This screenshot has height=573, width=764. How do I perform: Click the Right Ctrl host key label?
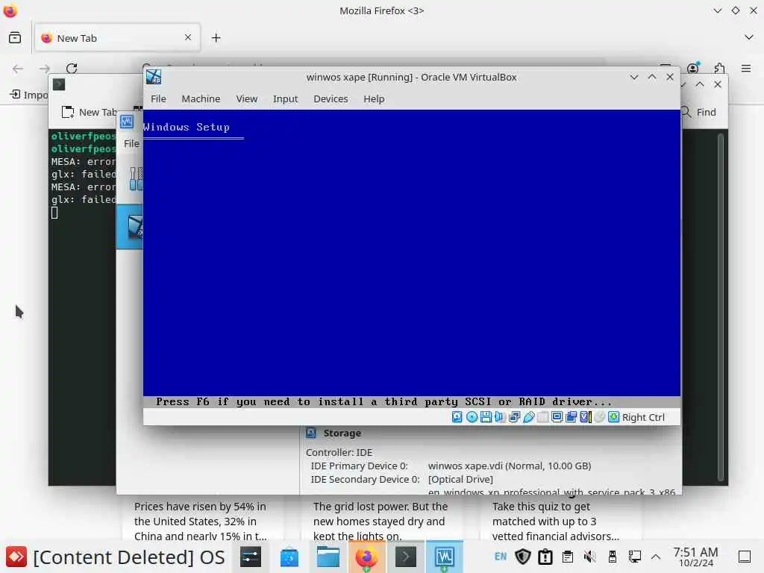(643, 418)
